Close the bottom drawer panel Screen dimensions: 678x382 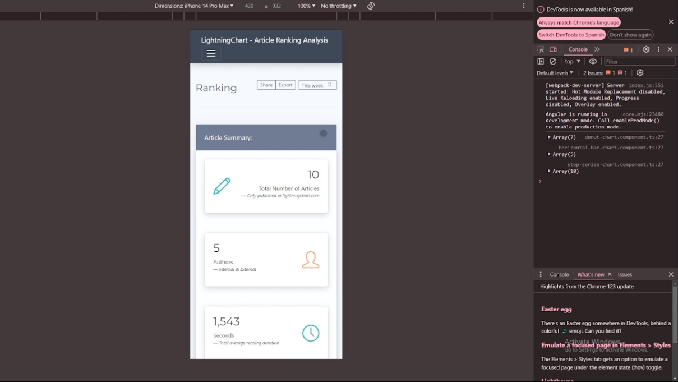(671, 274)
